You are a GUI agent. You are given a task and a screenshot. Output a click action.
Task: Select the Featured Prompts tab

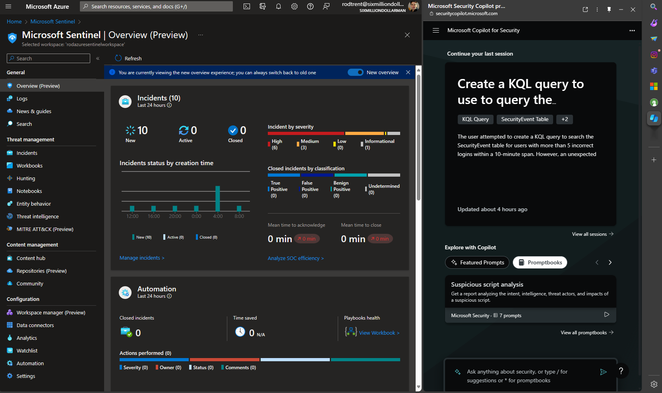coord(477,262)
